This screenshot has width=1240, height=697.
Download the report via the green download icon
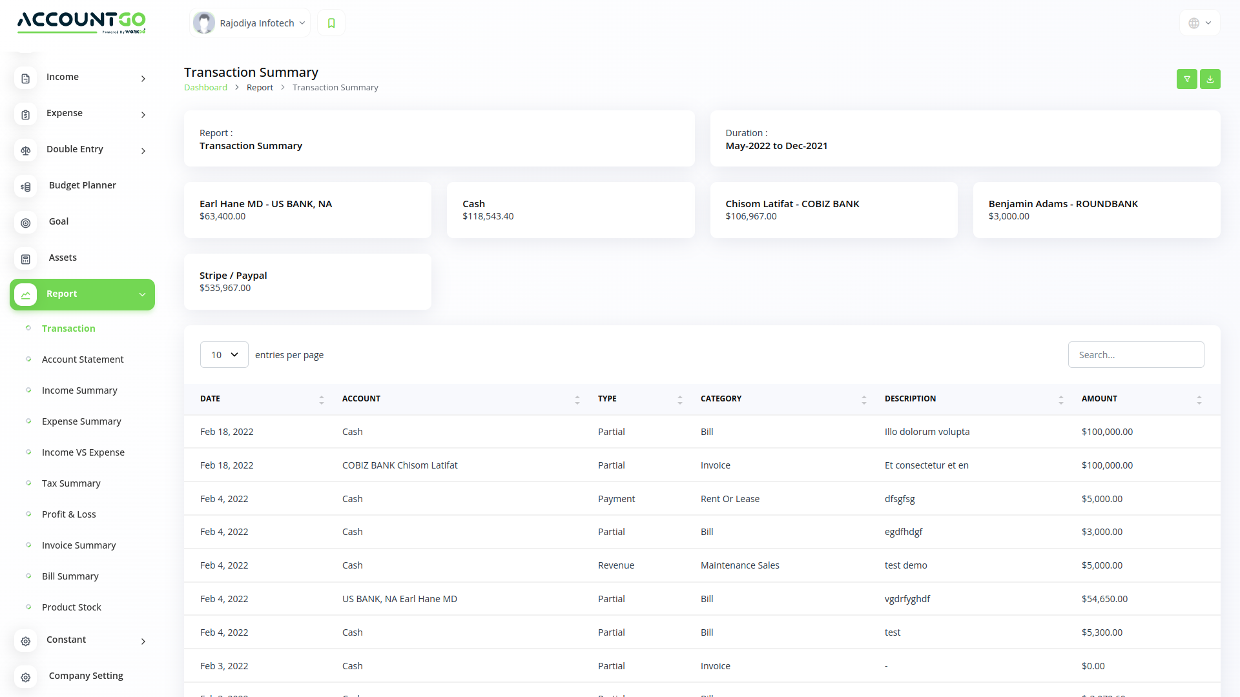[x=1210, y=79]
